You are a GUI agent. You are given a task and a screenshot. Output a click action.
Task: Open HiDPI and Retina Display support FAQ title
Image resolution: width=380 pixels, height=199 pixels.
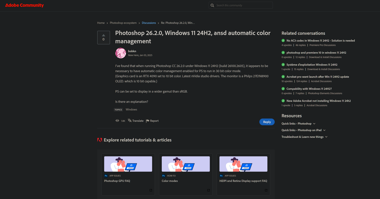click(243, 181)
